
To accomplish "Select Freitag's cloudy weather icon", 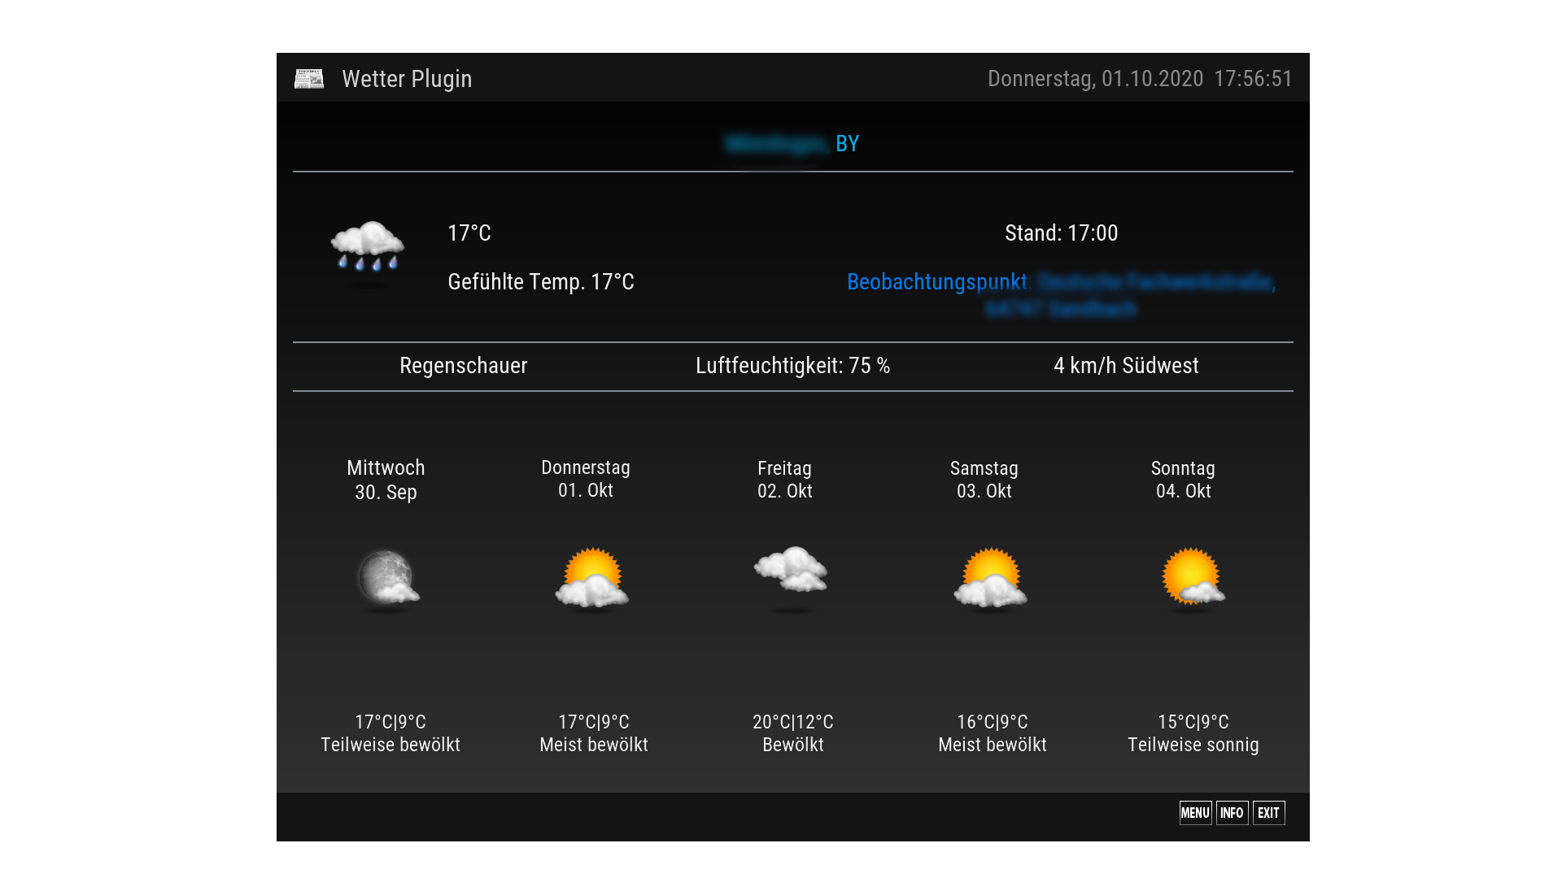I will click(x=791, y=570).
